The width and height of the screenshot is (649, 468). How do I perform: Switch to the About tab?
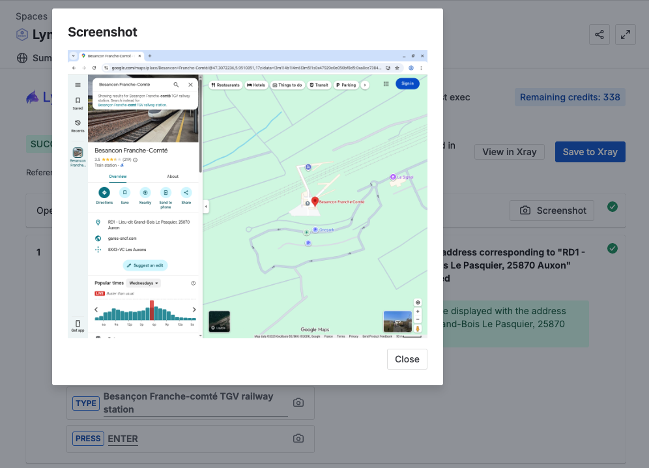(173, 177)
